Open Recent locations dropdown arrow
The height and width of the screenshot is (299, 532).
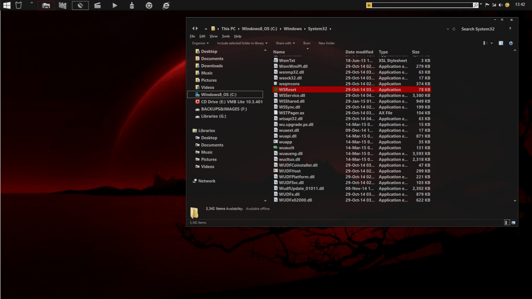pos(206,29)
